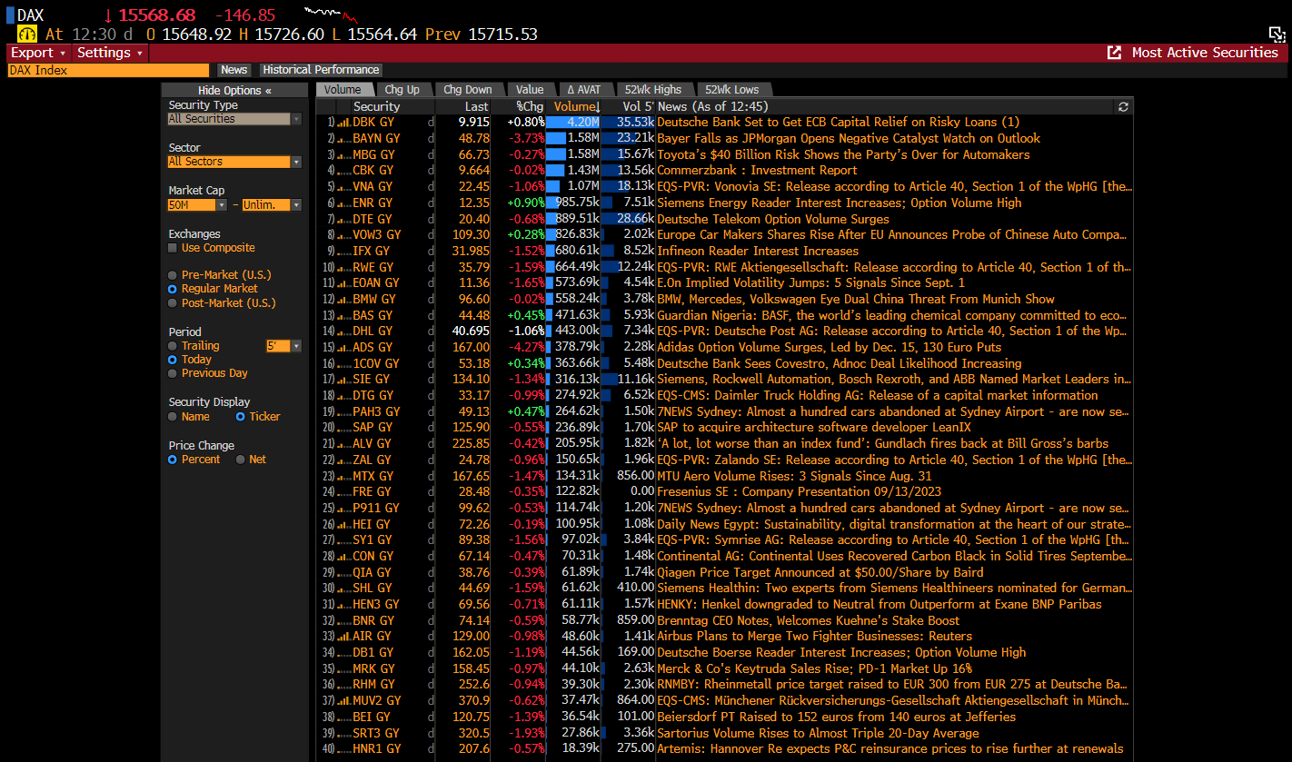Open the Deutsche Bank ECB Capital Relief headline
The width and height of the screenshot is (1292, 762).
point(838,122)
